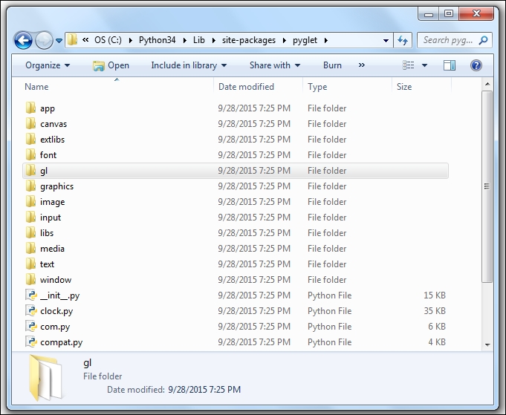Click the Open toolbar button
506x415 pixels.
pyautogui.click(x=111, y=65)
